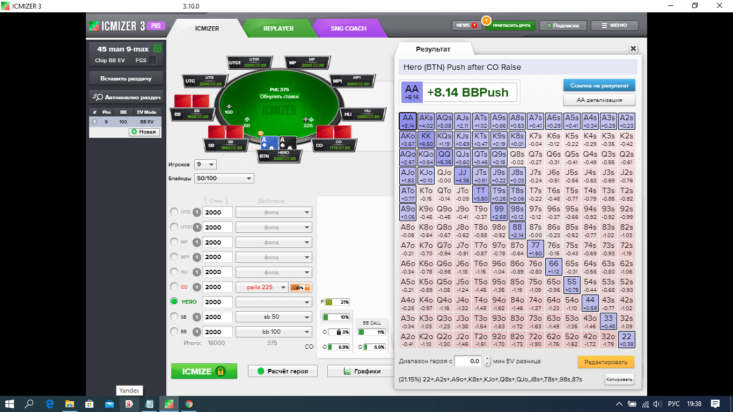Open UTG action dropdown
The width and height of the screenshot is (733, 412).
coord(274,212)
